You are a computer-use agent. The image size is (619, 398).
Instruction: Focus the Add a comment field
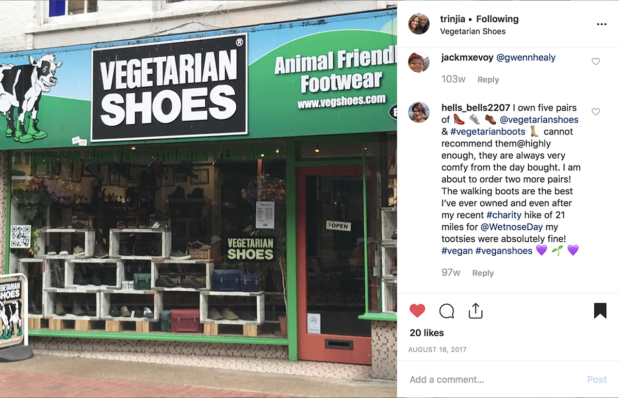[x=495, y=379]
